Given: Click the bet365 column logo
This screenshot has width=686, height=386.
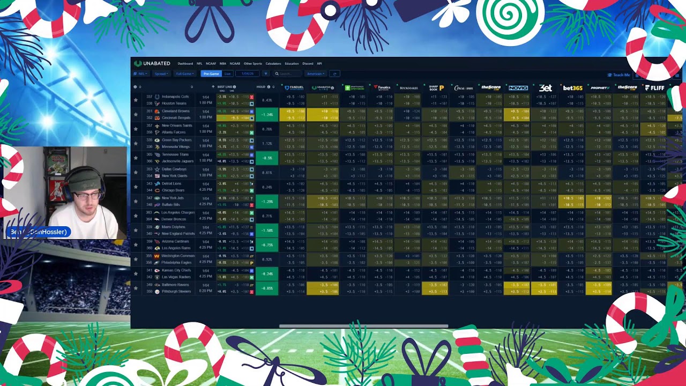Looking at the screenshot, I should 572,87.
